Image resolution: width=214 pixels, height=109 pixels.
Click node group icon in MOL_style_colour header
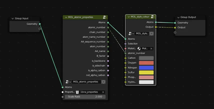point(153,17)
